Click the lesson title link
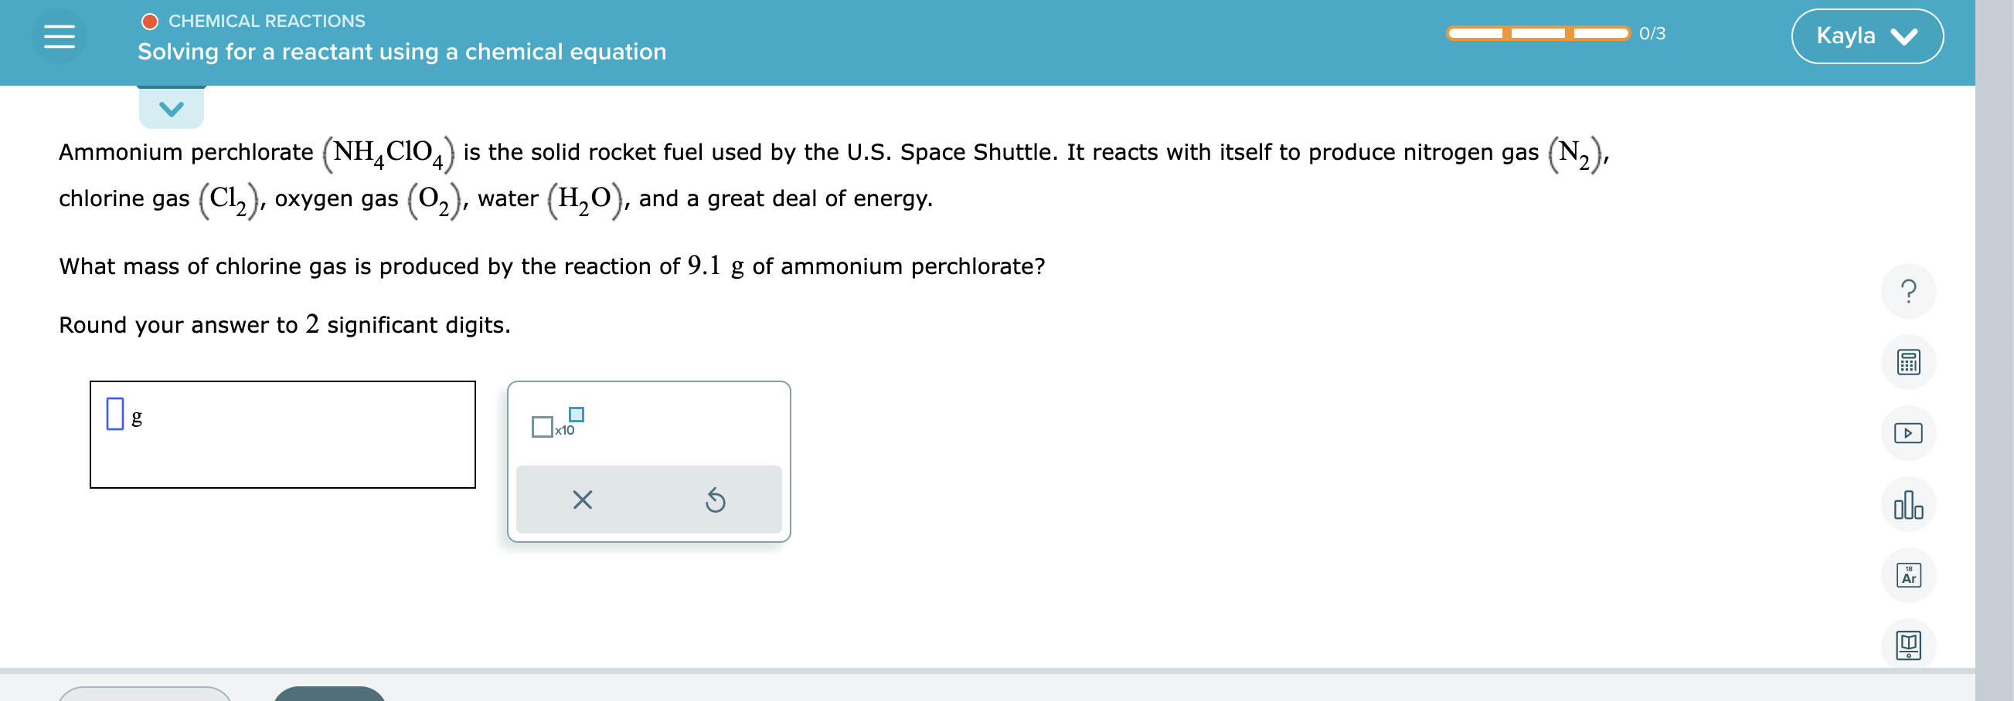The width and height of the screenshot is (2014, 701). click(402, 52)
